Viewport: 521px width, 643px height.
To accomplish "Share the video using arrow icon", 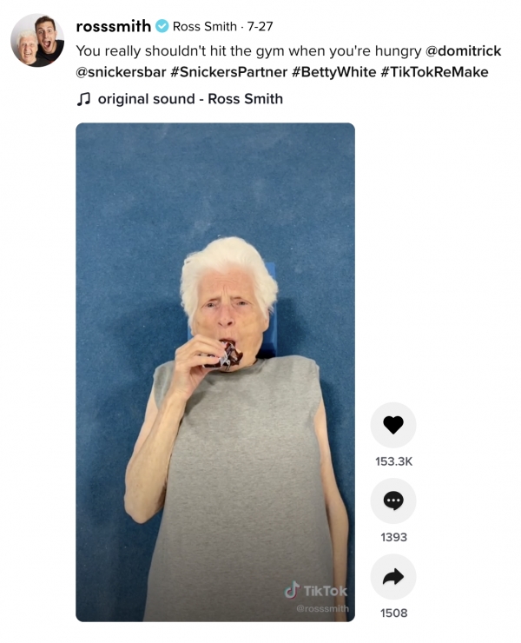I will point(393,577).
